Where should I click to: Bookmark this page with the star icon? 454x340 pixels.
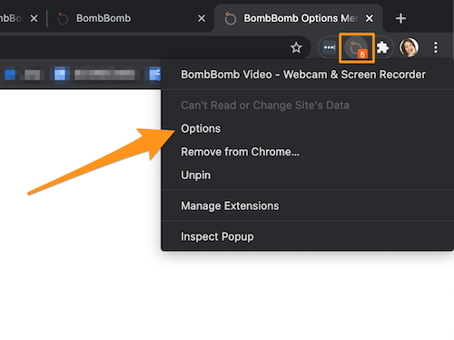pos(296,47)
